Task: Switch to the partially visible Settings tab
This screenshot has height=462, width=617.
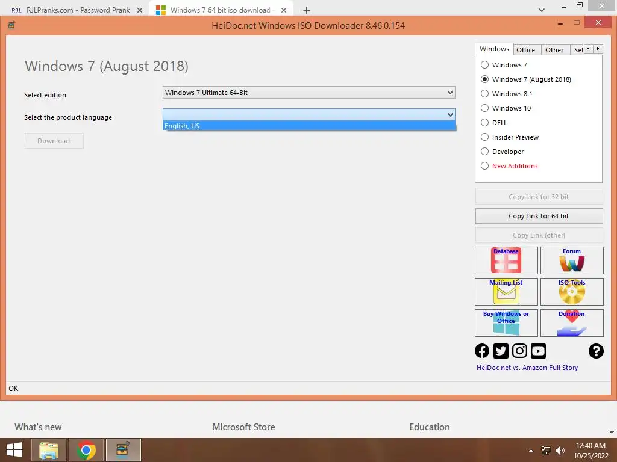Action: coord(578,50)
